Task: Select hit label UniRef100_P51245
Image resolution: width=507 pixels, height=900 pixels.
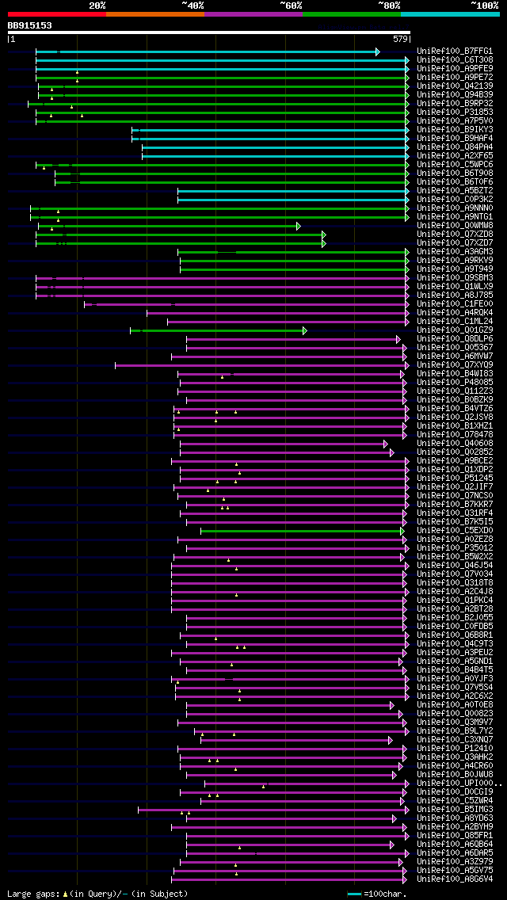Action: (455, 479)
